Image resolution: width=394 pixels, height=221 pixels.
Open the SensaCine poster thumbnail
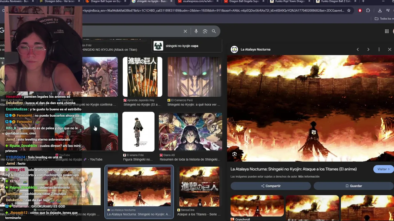tap(199, 187)
